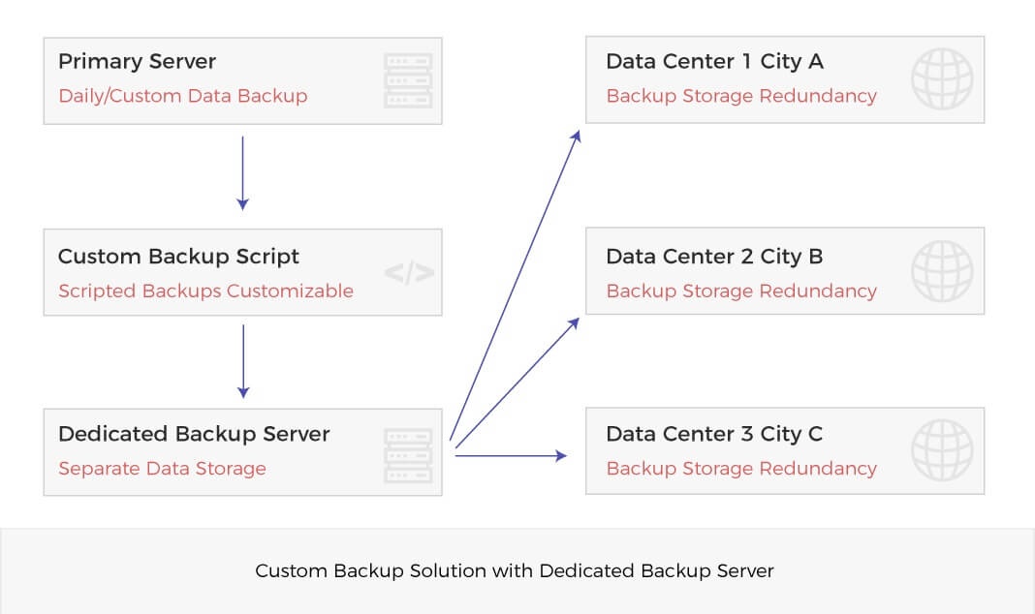The width and height of the screenshot is (1035, 614).
Task: Click the Dedicated Backup Server rack icon
Action: [408, 455]
